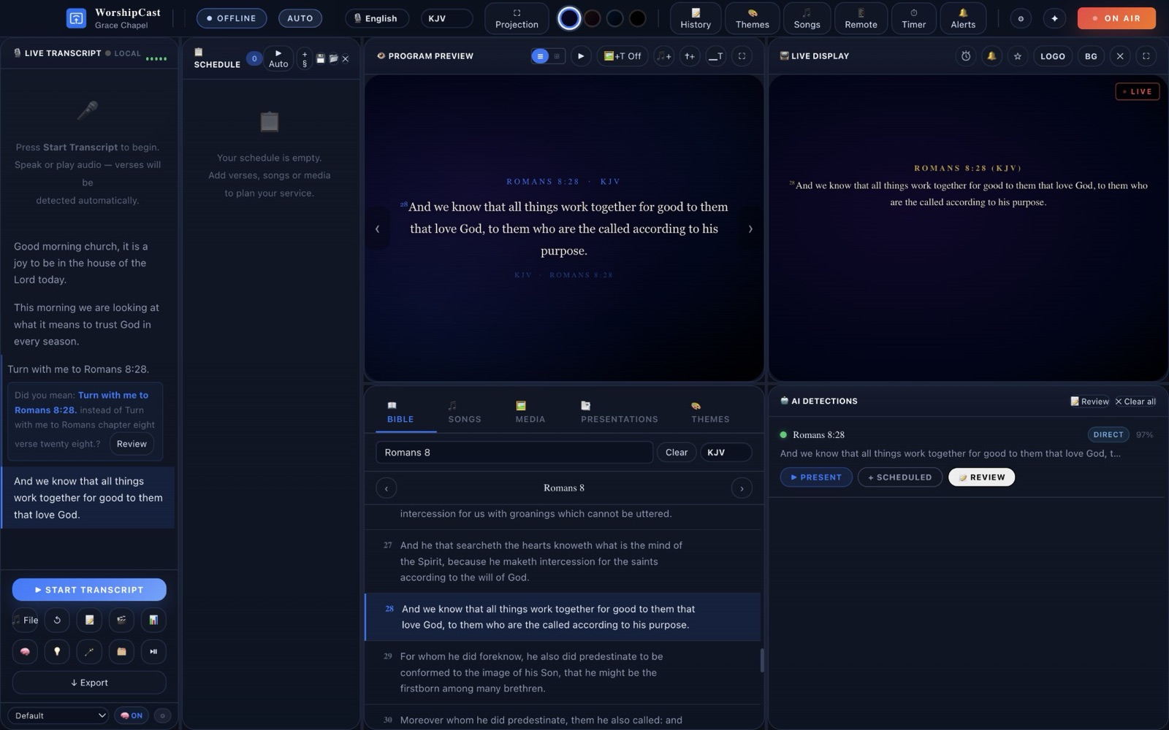Click the START TRANSCRIPT button
1169x730 pixels.
[89, 590]
